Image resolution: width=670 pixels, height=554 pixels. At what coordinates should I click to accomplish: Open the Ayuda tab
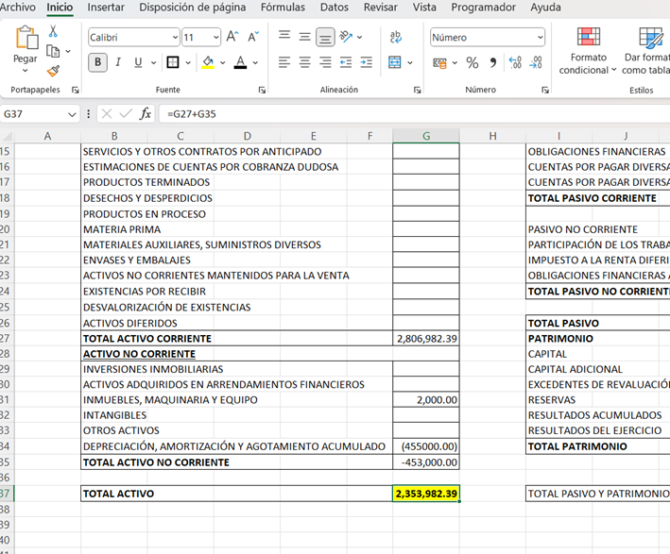(545, 8)
